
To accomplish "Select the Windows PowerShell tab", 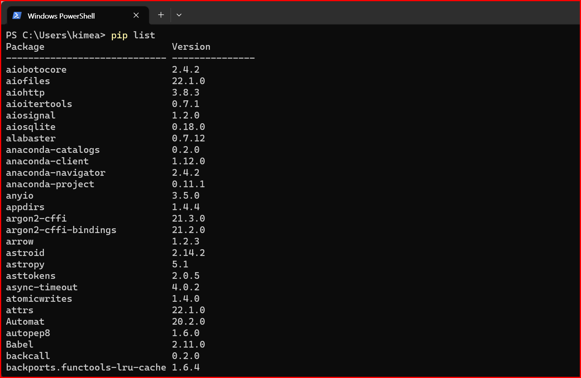I will 78,15.
